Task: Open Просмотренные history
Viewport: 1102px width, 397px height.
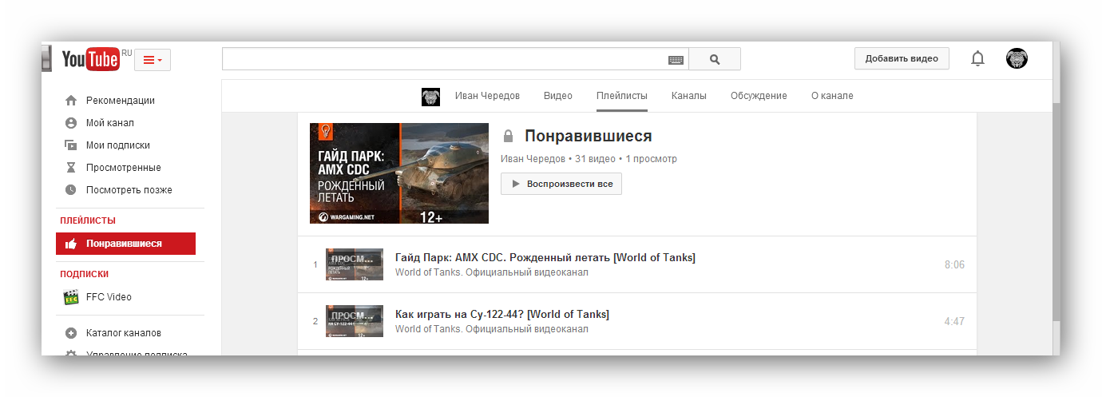Action: click(124, 168)
